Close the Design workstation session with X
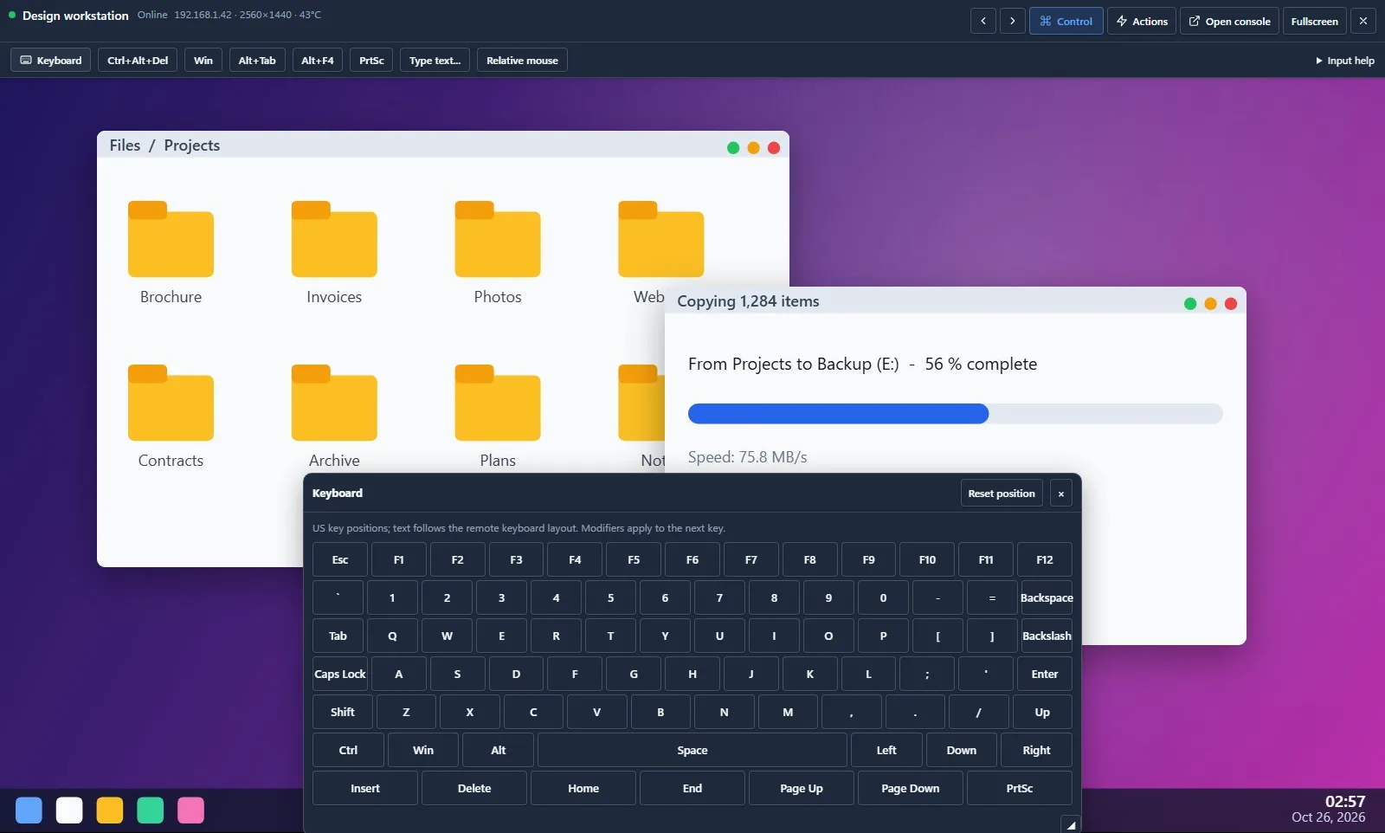The height and width of the screenshot is (833, 1385). tap(1363, 21)
